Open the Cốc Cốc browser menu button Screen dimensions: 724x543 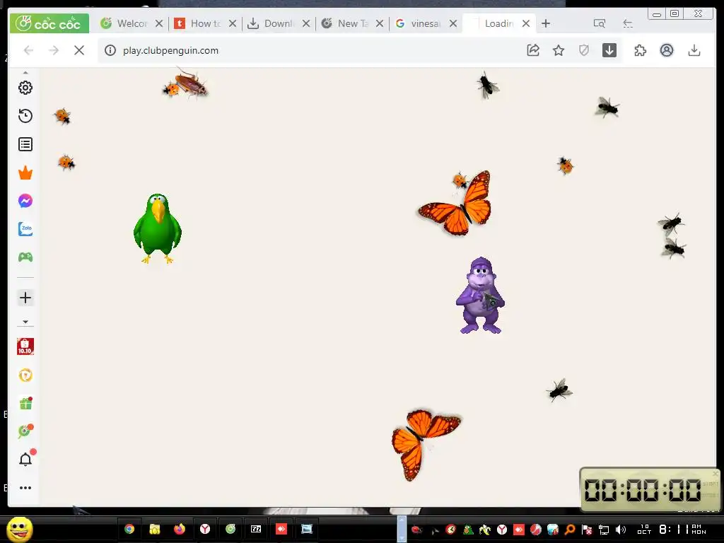click(x=49, y=23)
